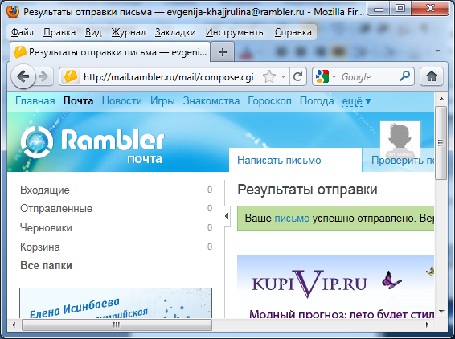
Task: Click the Firefox logo in title bar
Action: [13, 12]
